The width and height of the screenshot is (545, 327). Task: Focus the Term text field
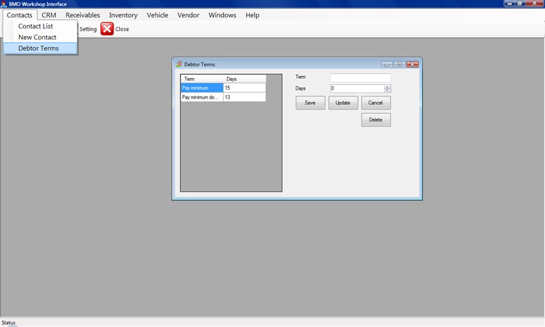[x=360, y=78]
